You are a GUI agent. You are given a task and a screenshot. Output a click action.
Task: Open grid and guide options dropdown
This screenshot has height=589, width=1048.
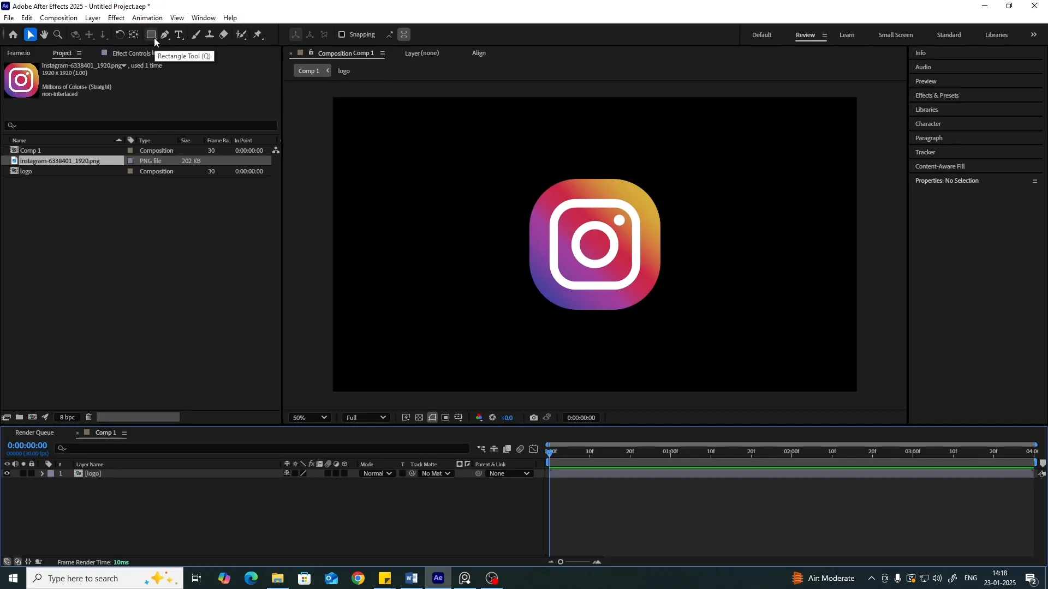click(x=458, y=418)
